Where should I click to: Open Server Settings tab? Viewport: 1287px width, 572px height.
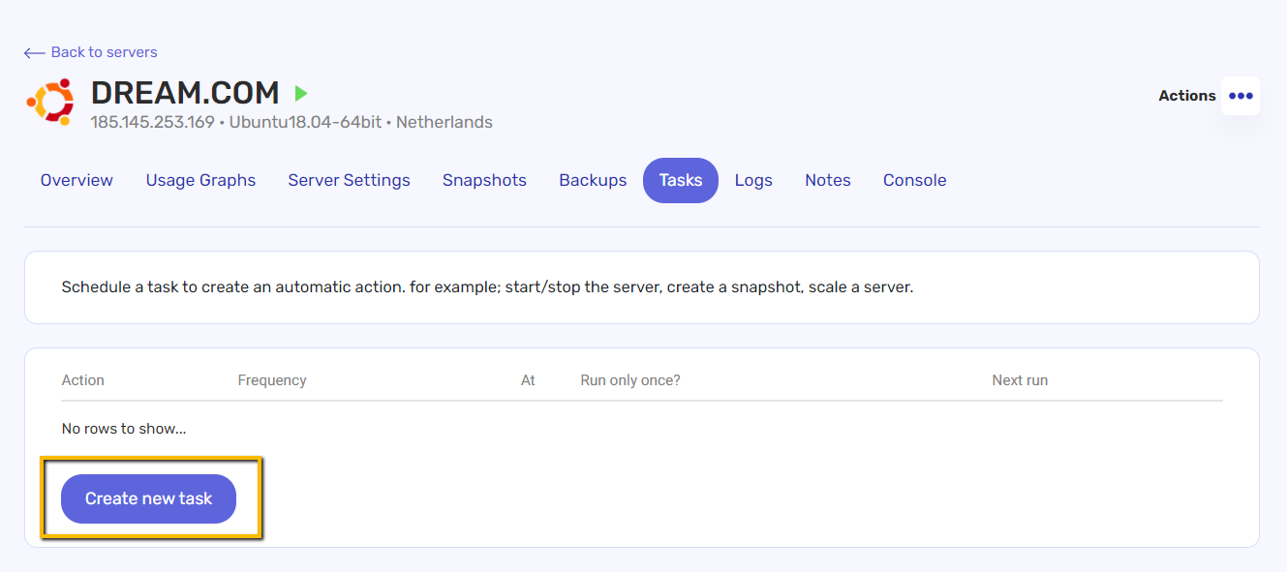pyautogui.click(x=349, y=180)
